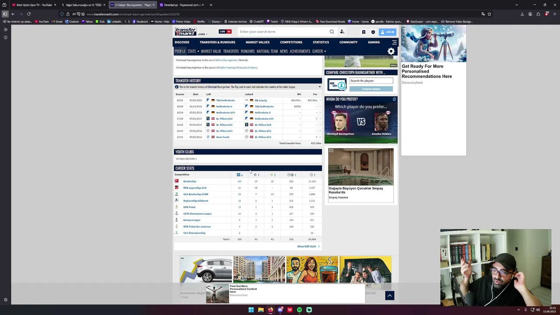The height and width of the screenshot is (315, 560).
Task: Open the Statistics menu
Action: [x=321, y=42]
